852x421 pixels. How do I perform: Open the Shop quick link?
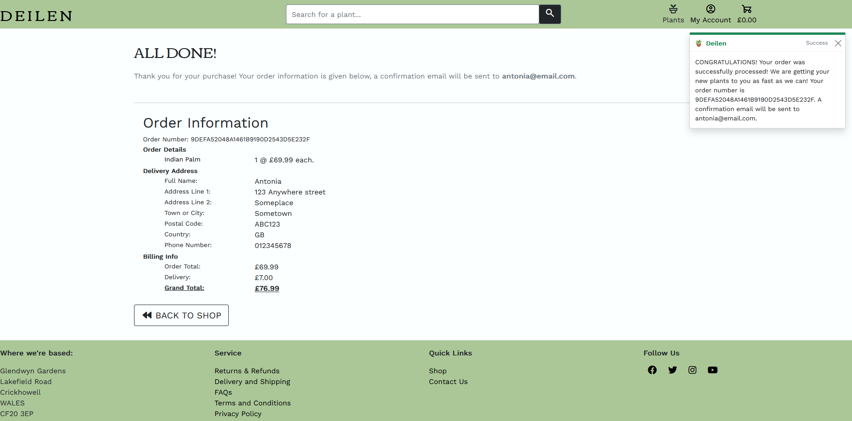pyautogui.click(x=437, y=371)
